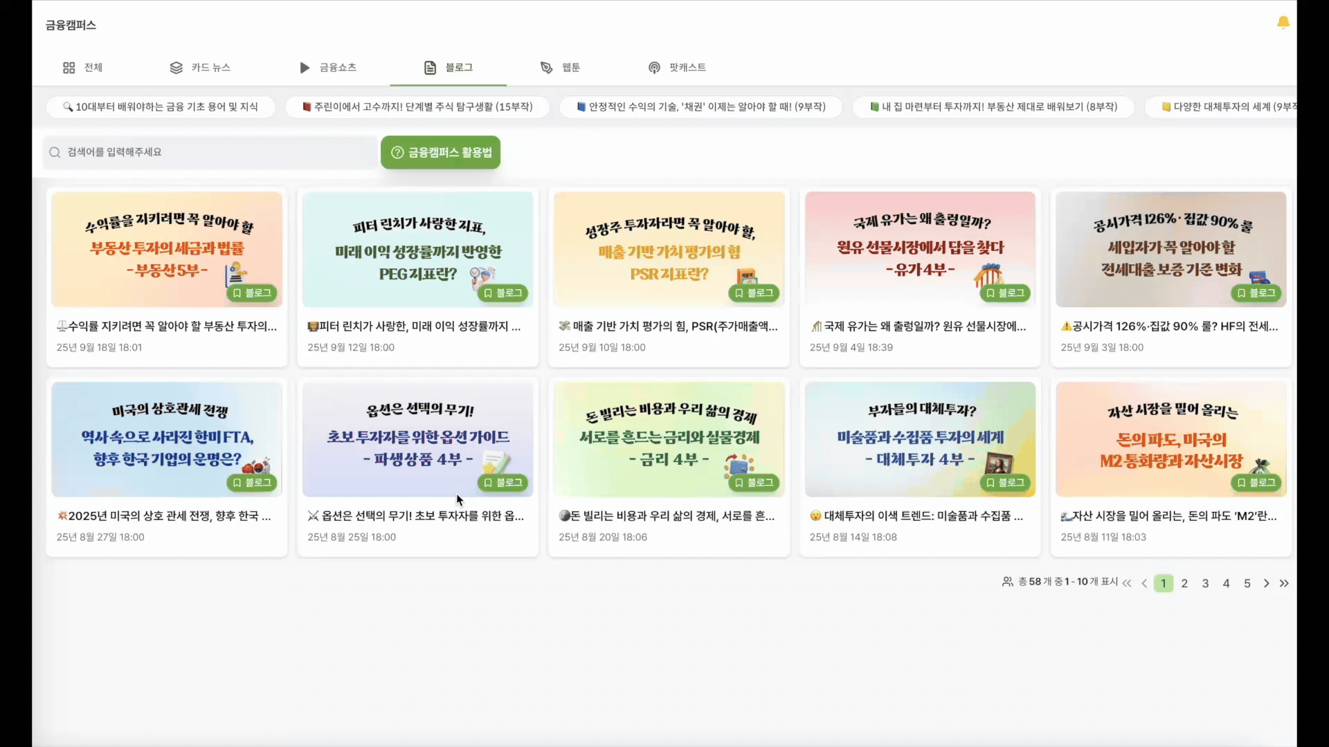Click the next page chevron
The image size is (1329, 747).
coord(1265,583)
